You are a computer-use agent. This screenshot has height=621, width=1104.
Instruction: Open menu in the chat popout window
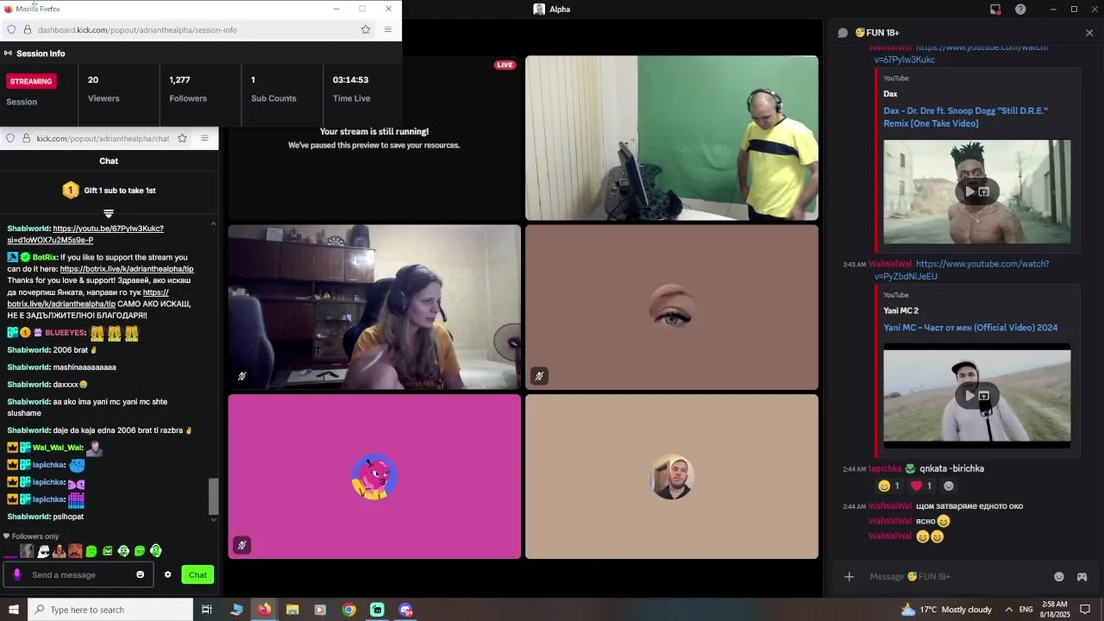(204, 138)
